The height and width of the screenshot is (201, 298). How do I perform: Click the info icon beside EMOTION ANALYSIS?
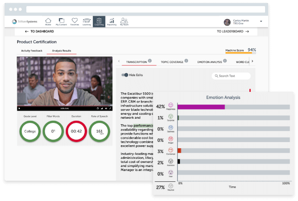click(225, 61)
